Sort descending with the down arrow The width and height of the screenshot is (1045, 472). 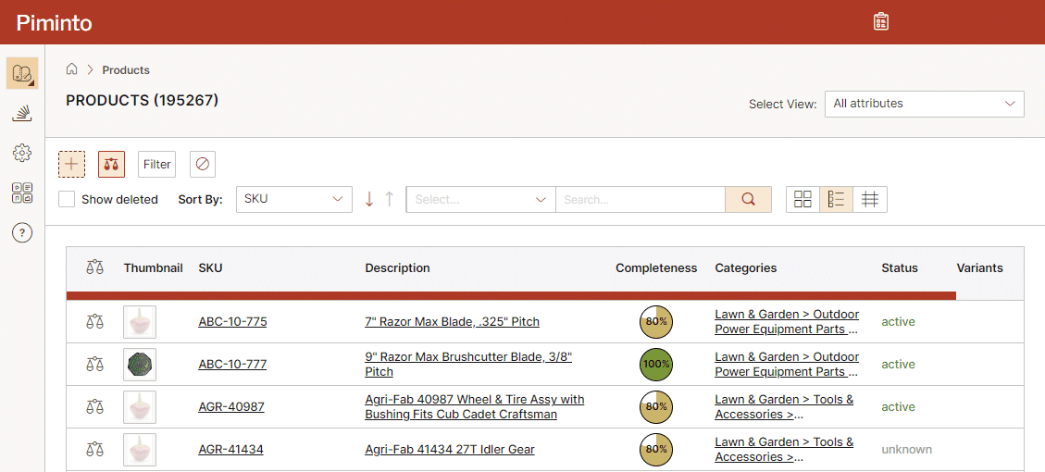368,199
